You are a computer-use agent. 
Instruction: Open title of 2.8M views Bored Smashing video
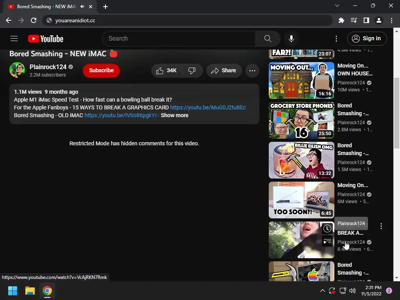[x=353, y=109]
